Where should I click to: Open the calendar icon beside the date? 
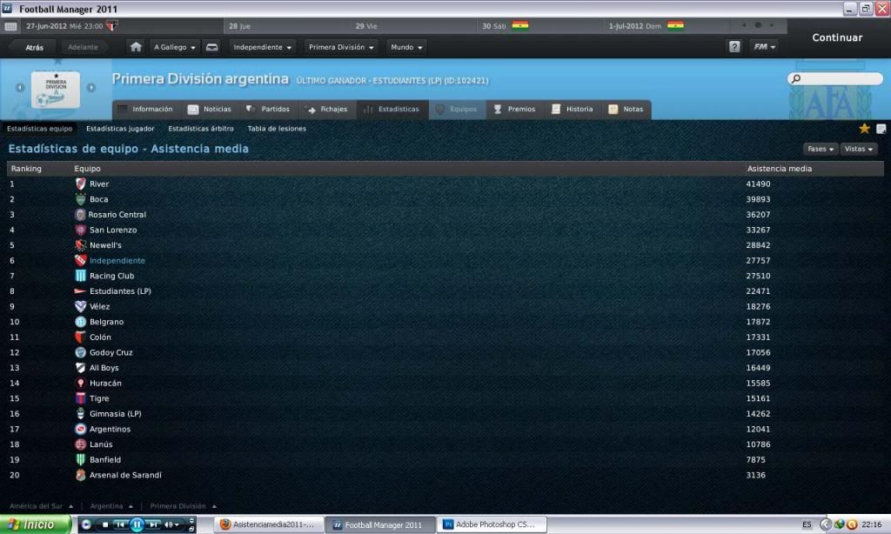click(x=10, y=26)
